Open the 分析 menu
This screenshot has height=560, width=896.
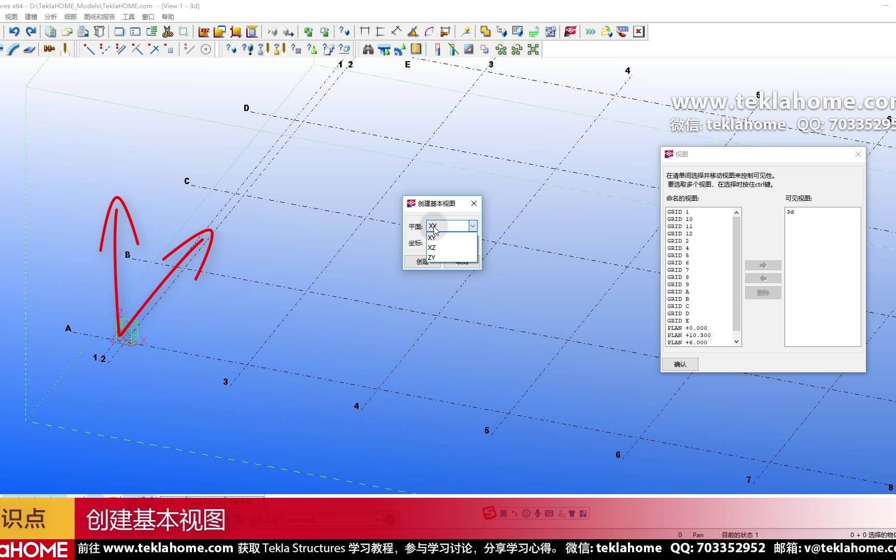[x=51, y=17]
